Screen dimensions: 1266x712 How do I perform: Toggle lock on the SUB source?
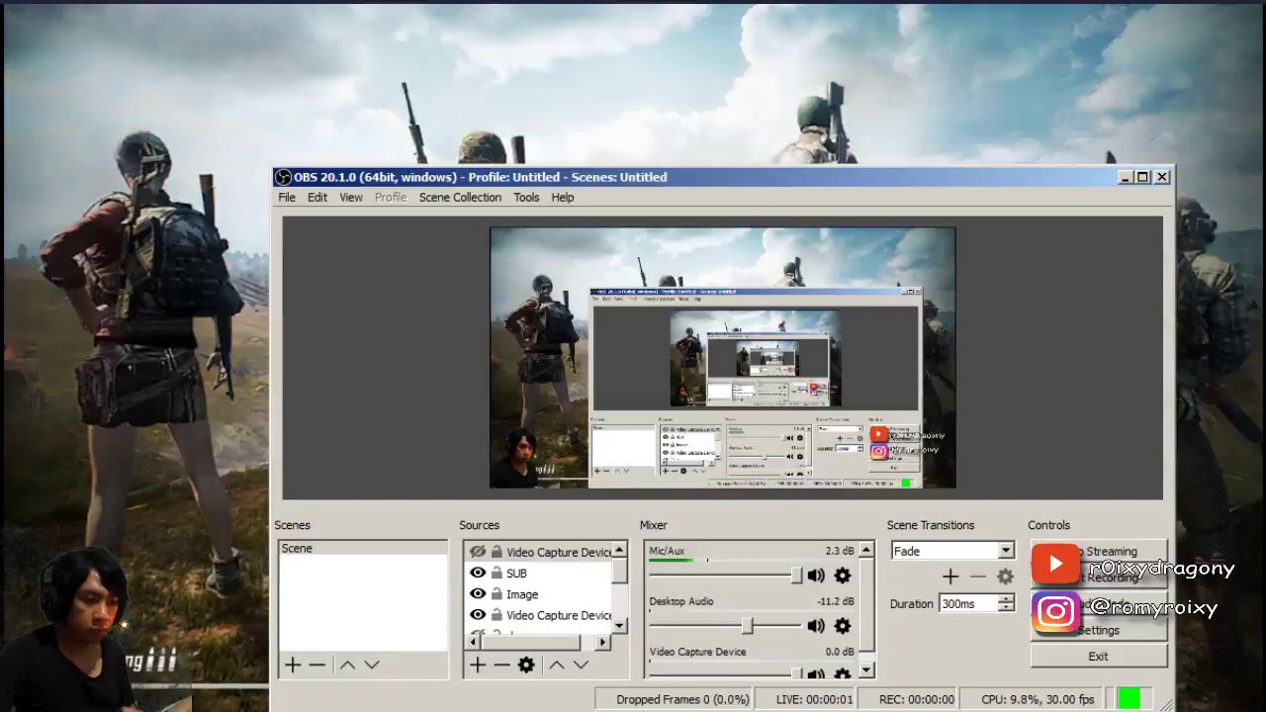click(497, 573)
